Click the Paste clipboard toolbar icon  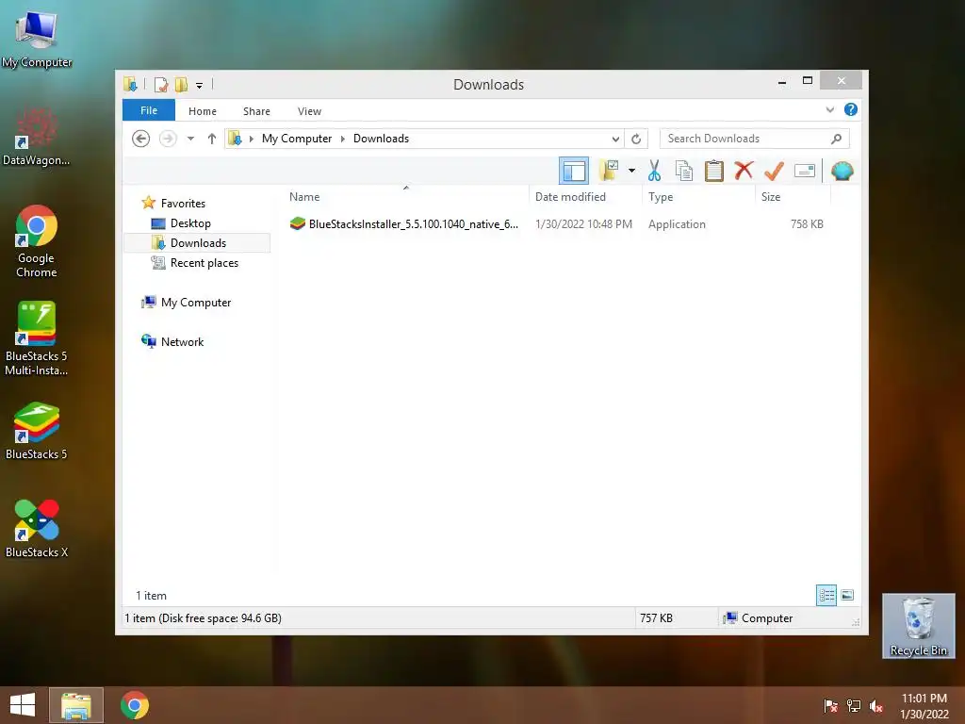[714, 171]
